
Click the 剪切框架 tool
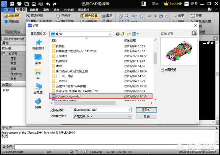34,16
